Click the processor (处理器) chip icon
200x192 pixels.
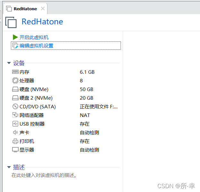15,80
